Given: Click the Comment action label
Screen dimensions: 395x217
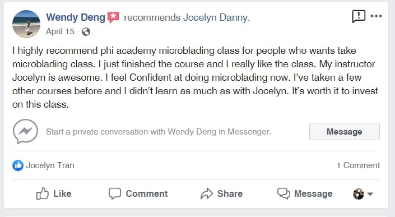Looking at the screenshot, I should coord(147,193).
